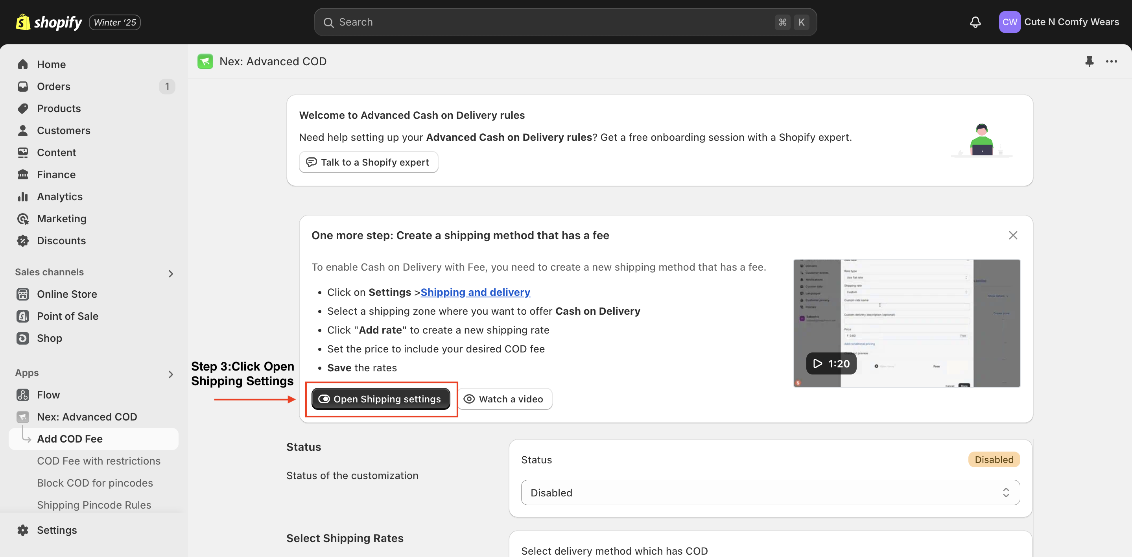Viewport: 1132px width, 557px height.
Task: Click the pin app icon
Action: point(1089,61)
